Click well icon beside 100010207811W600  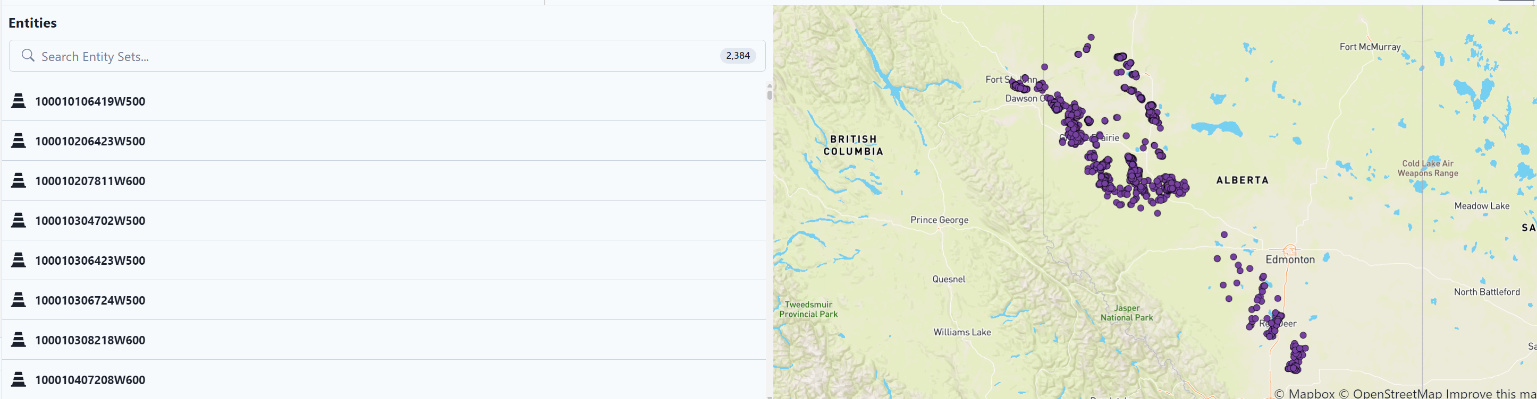point(19,181)
